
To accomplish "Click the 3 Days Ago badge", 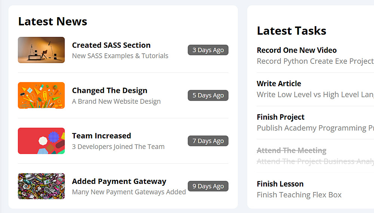I will (208, 50).
